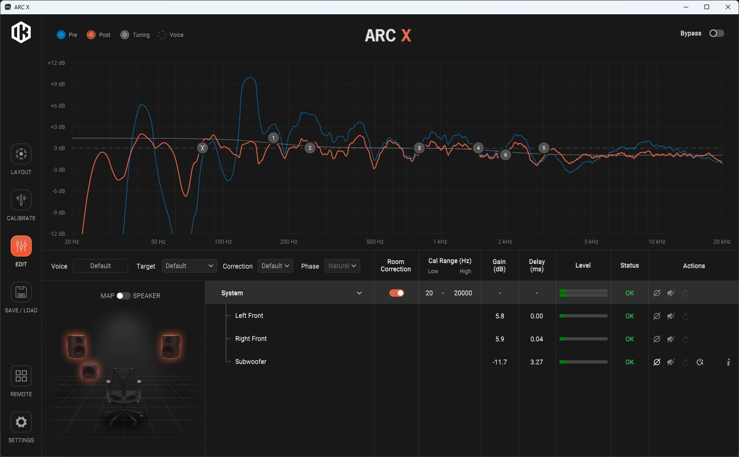Select the Subwoofer row
This screenshot has width=739, height=457.
click(251, 362)
